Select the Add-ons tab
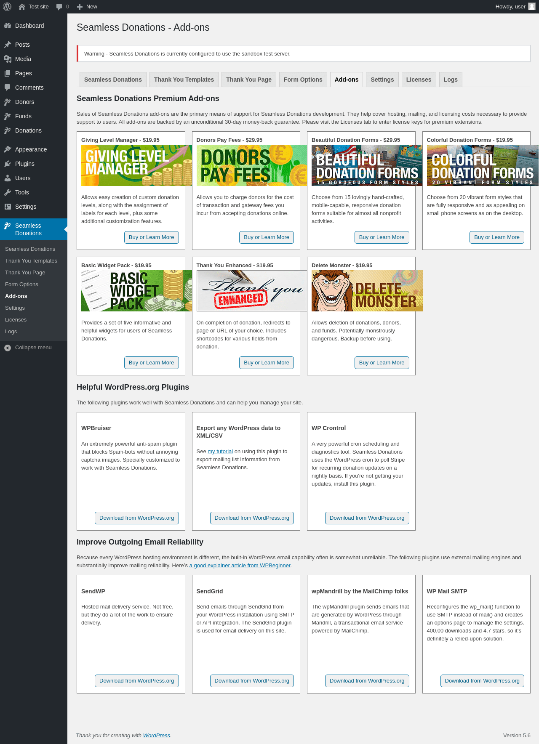The height and width of the screenshot is (744, 539). 347,80
